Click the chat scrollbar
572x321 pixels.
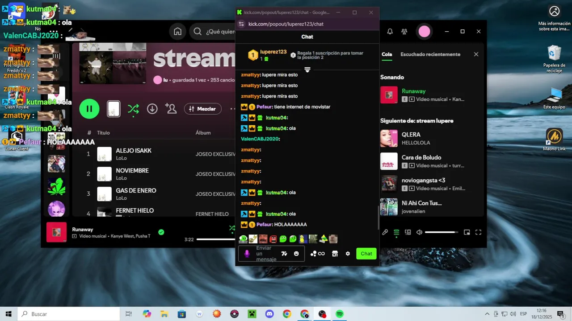click(378, 217)
